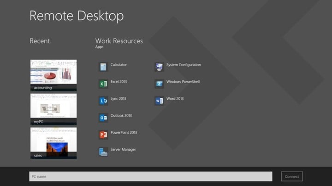332x186 pixels.
Task: Start PowerPoint 2013 from its icon
Action: point(103,135)
